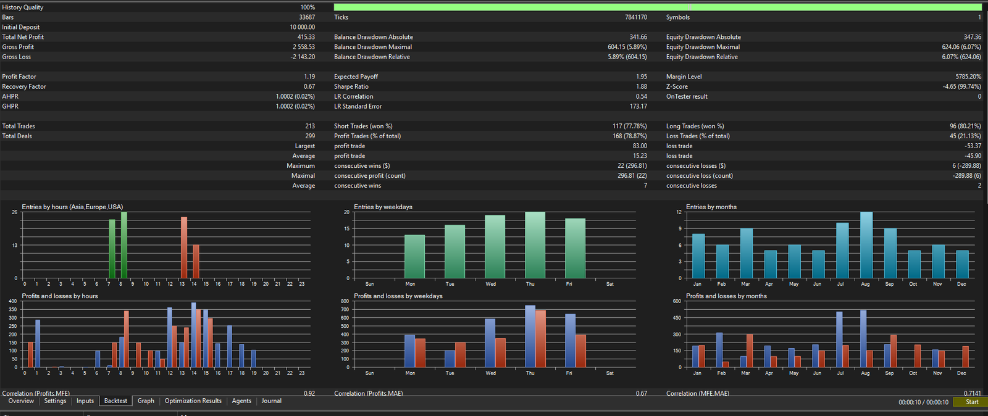Select Profits and losses by hours title

(60, 296)
